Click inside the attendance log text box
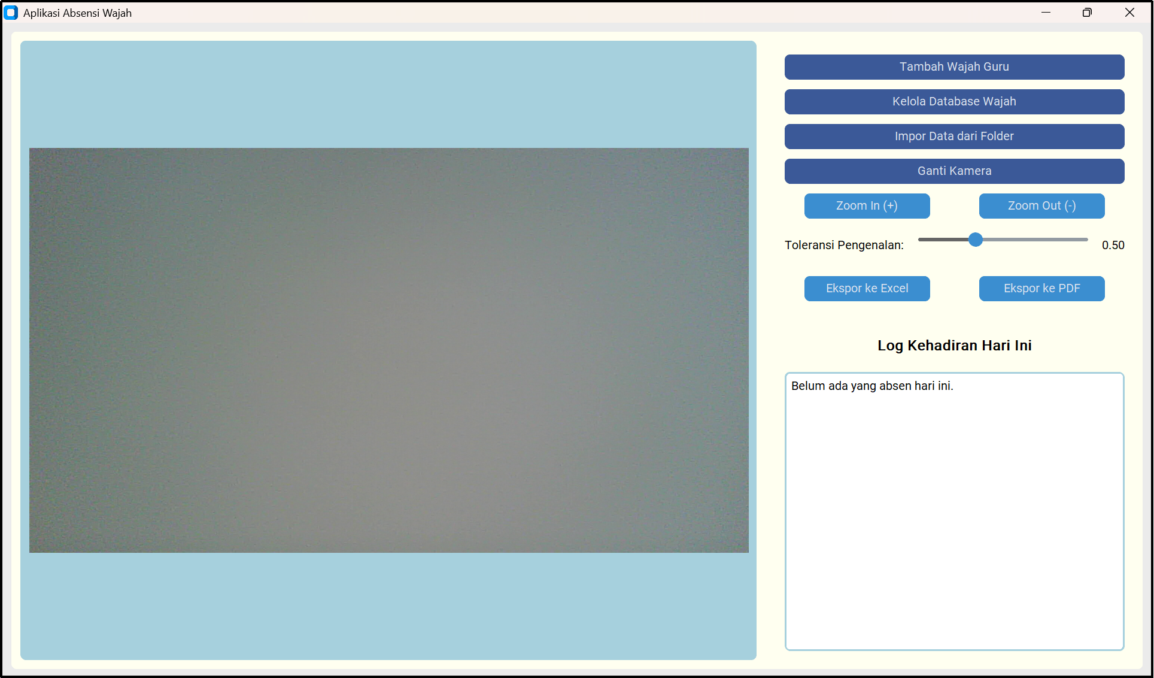1154x678 pixels. 954,511
